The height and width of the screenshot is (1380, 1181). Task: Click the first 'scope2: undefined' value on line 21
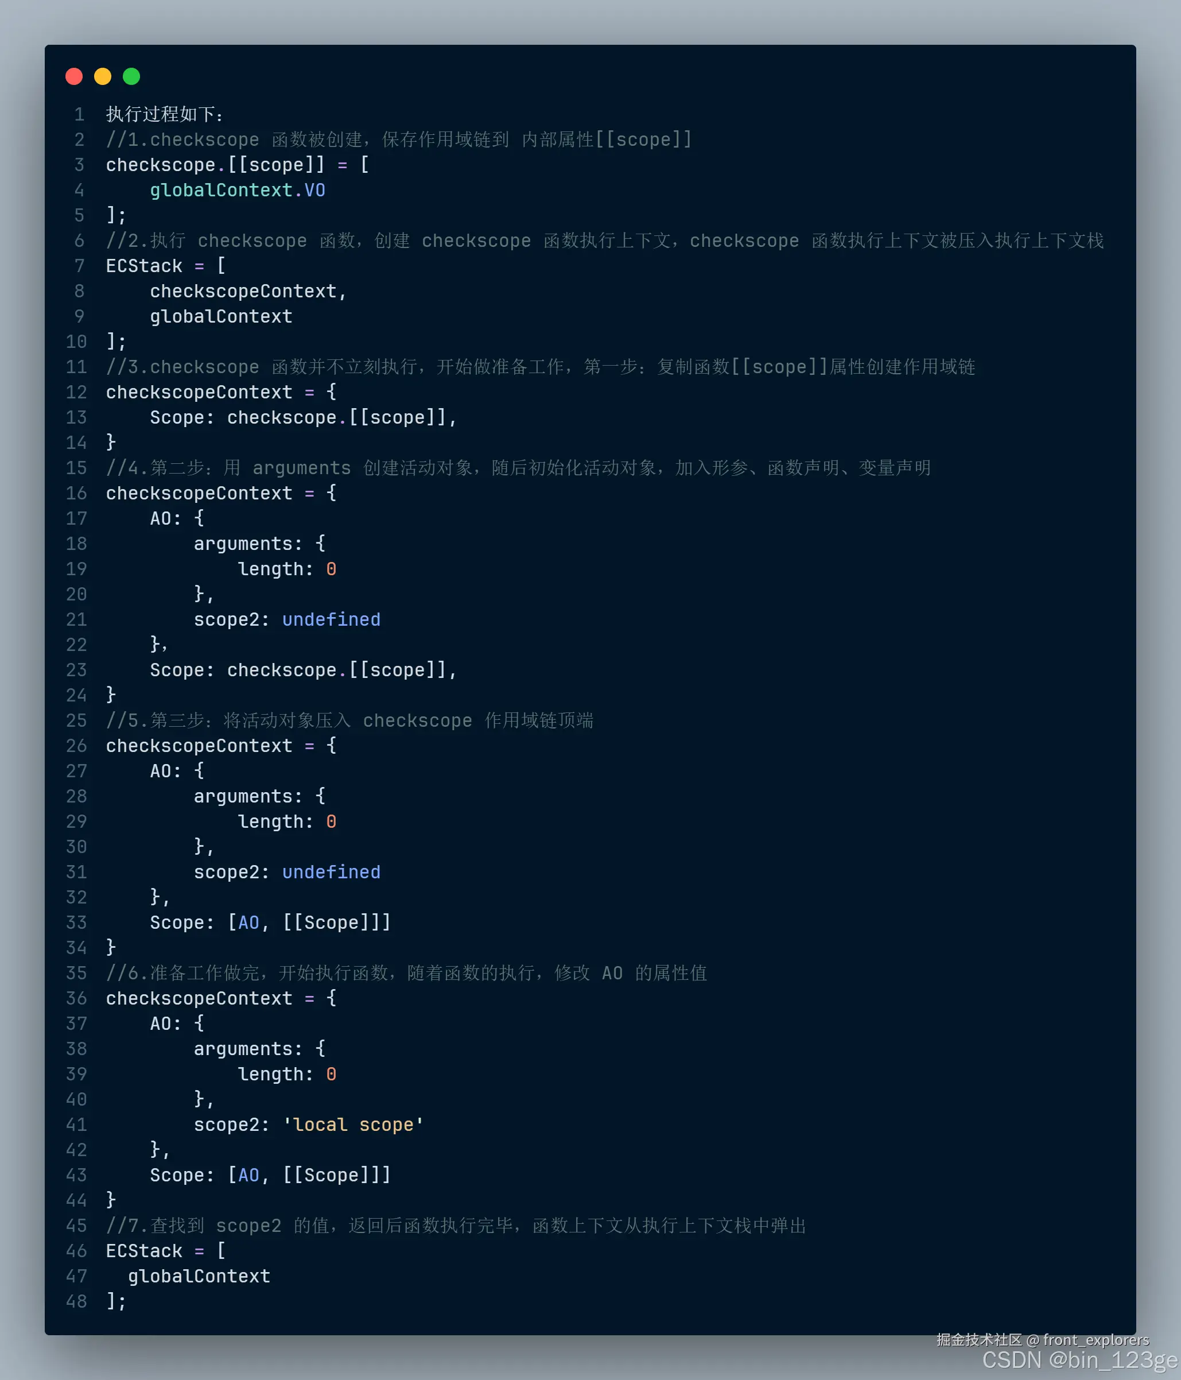[331, 620]
